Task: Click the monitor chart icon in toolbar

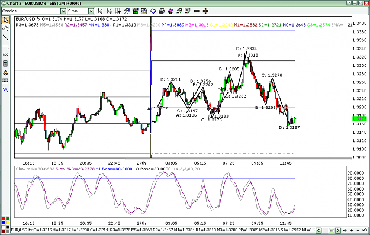Action: [188, 11]
